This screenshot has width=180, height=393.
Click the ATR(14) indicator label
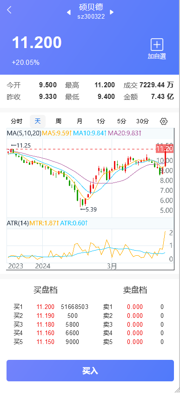(18, 223)
